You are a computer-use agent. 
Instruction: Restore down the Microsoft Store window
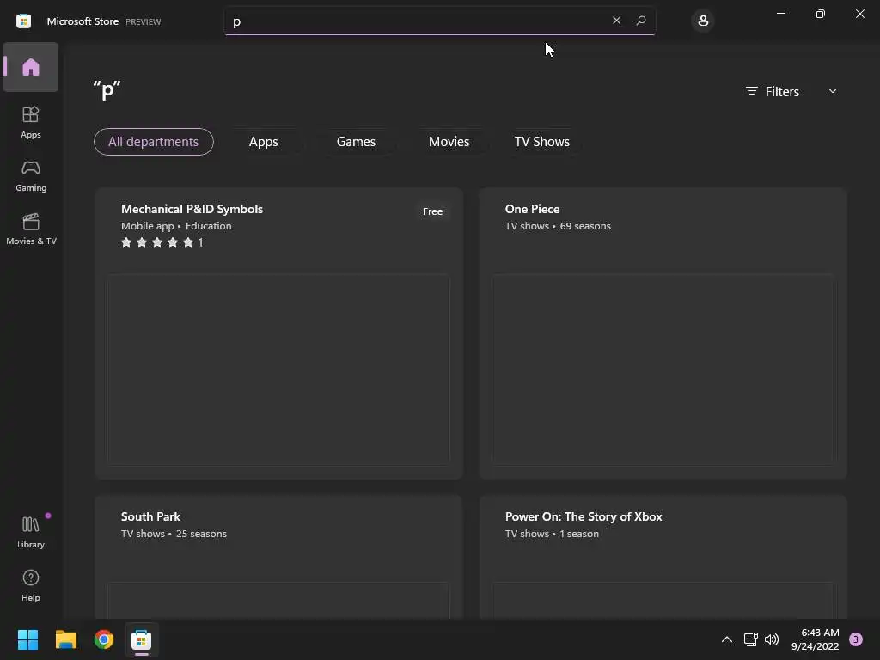pos(821,14)
